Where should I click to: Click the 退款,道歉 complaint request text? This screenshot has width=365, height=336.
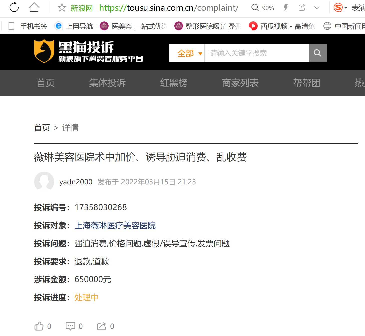[92, 261]
